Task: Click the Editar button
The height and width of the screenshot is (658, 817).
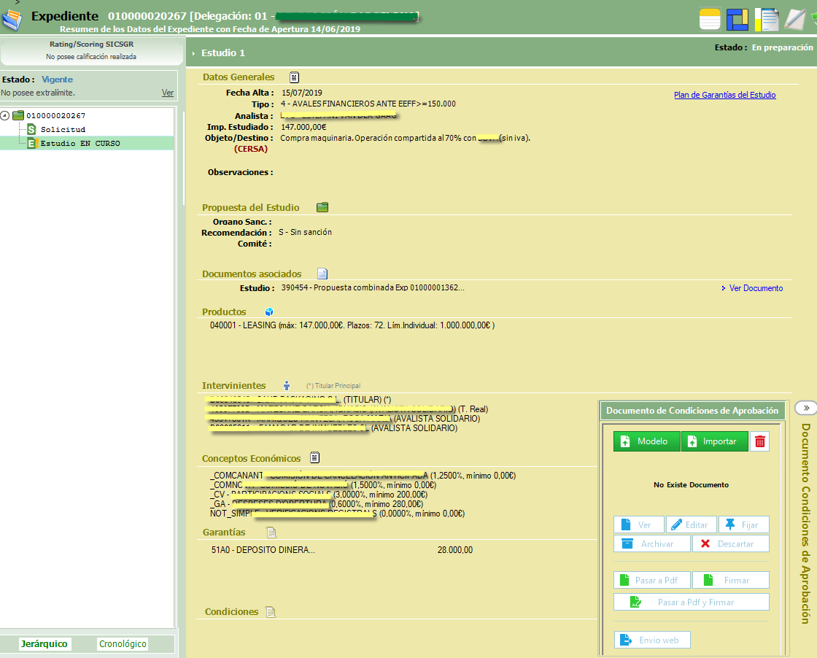Action: (692, 525)
